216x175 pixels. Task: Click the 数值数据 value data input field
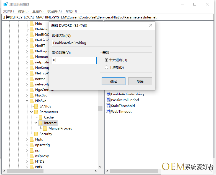74,60
